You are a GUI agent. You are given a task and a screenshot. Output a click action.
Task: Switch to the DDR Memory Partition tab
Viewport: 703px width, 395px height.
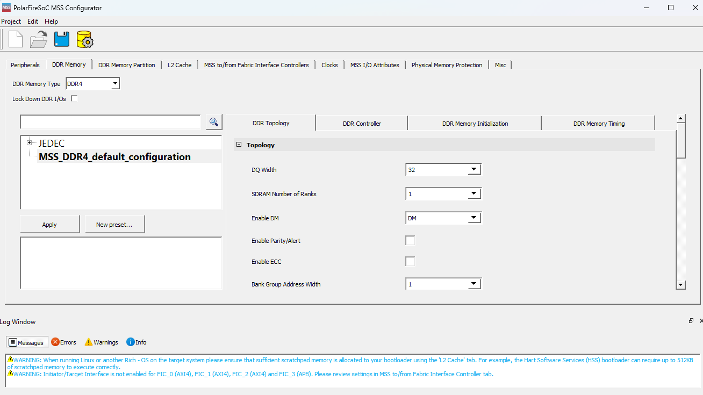point(127,65)
